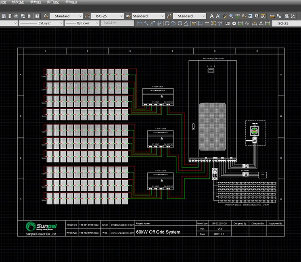
Task: Click the Dimension Style icon
Action: coord(88,16)
